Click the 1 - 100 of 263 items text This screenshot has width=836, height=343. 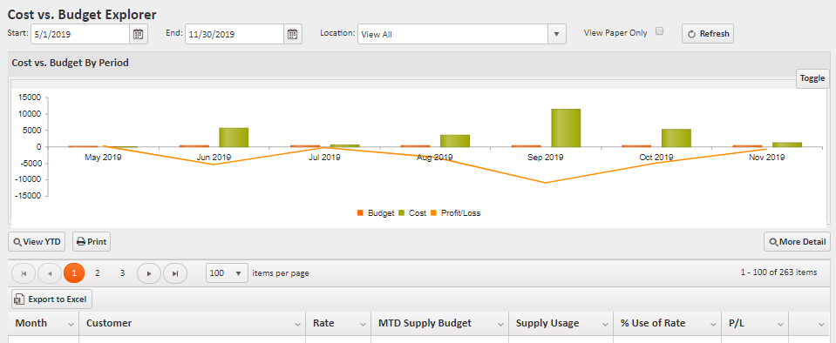[x=778, y=272]
